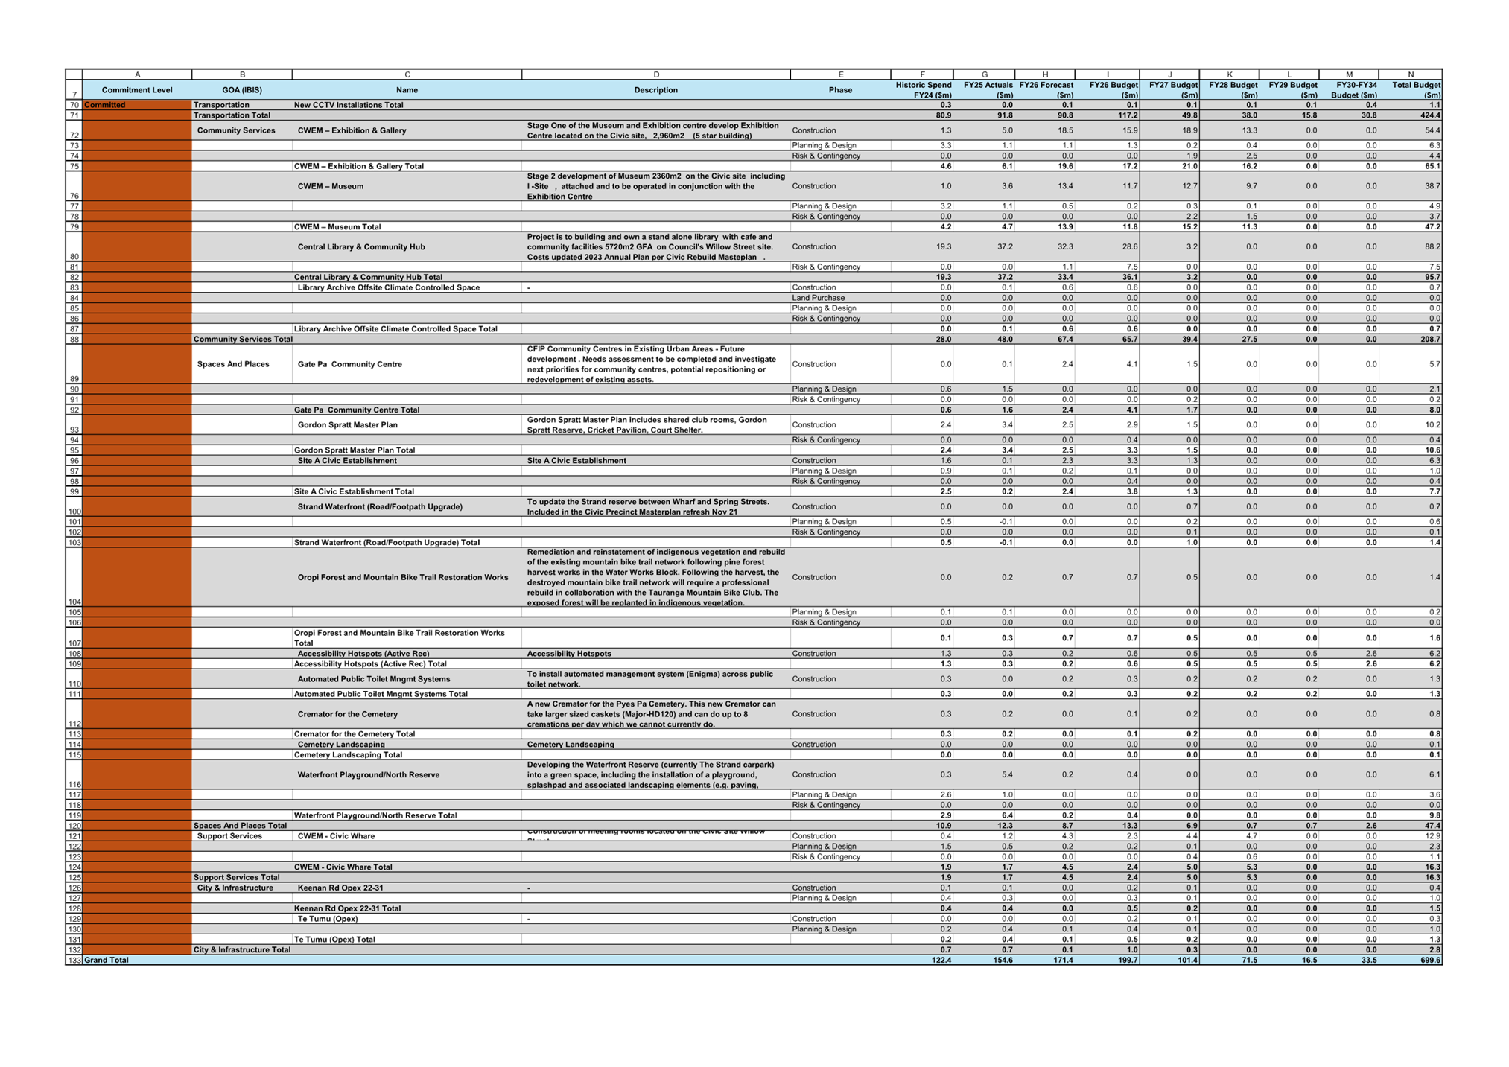Select the Community Services Total cell
Image resolution: width=1509 pixels, height=1067 pixels.
pyautogui.click(x=243, y=340)
